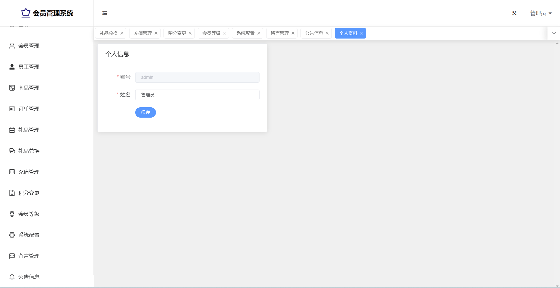
Task: Open 会员等级 from the sidebar
Action: [29, 214]
